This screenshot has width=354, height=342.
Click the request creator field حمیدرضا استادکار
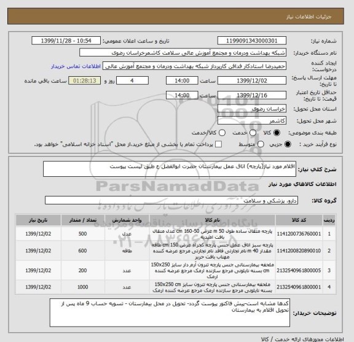(x=194, y=66)
